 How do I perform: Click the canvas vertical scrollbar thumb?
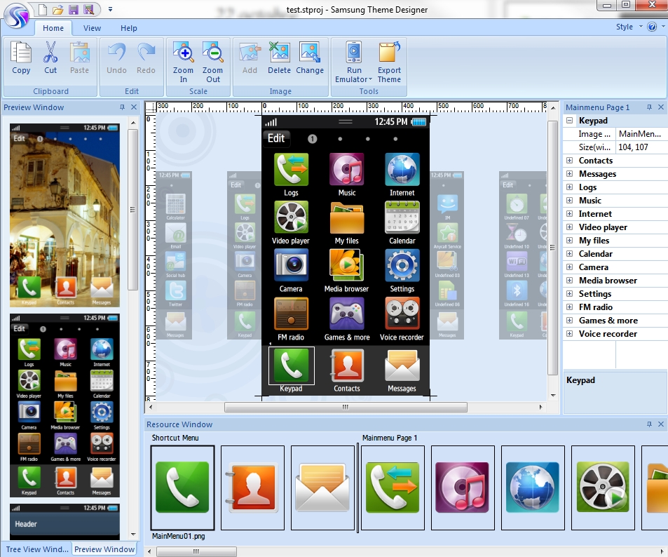(x=552, y=248)
